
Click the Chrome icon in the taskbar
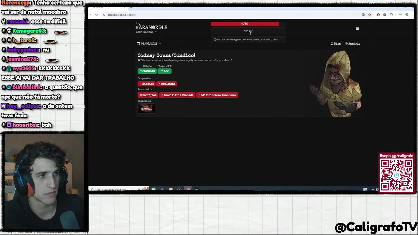point(188,189)
